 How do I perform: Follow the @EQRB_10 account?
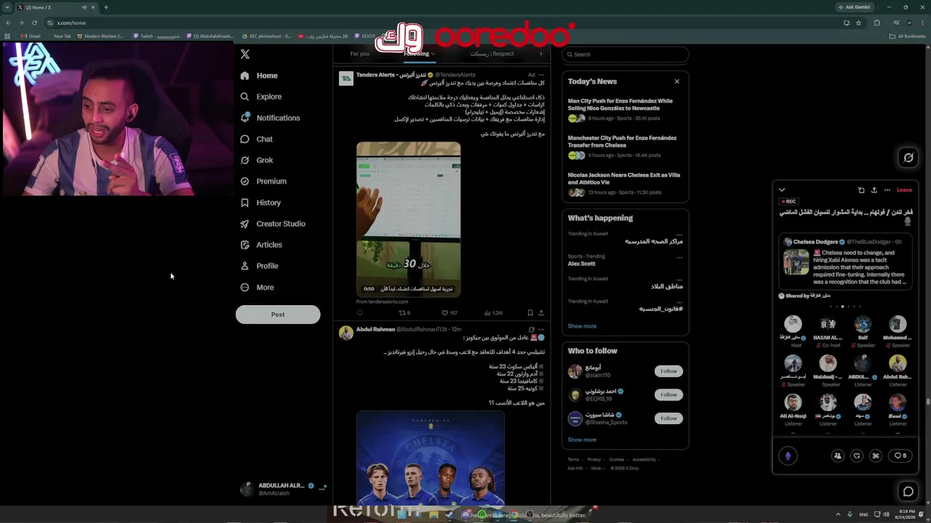[x=668, y=394]
